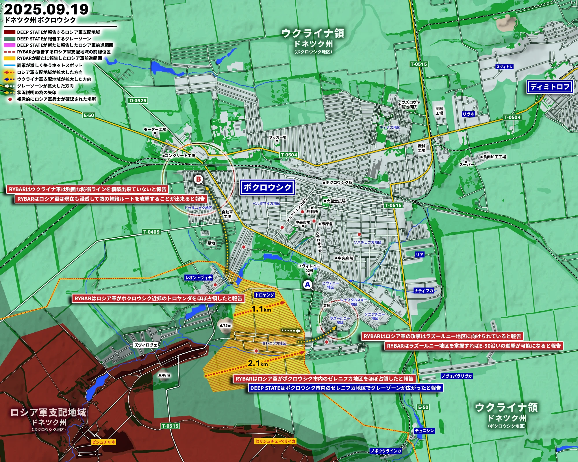The image size is (578, 462).
Task: Click the dark red legend swatch
Action: coord(9,32)
